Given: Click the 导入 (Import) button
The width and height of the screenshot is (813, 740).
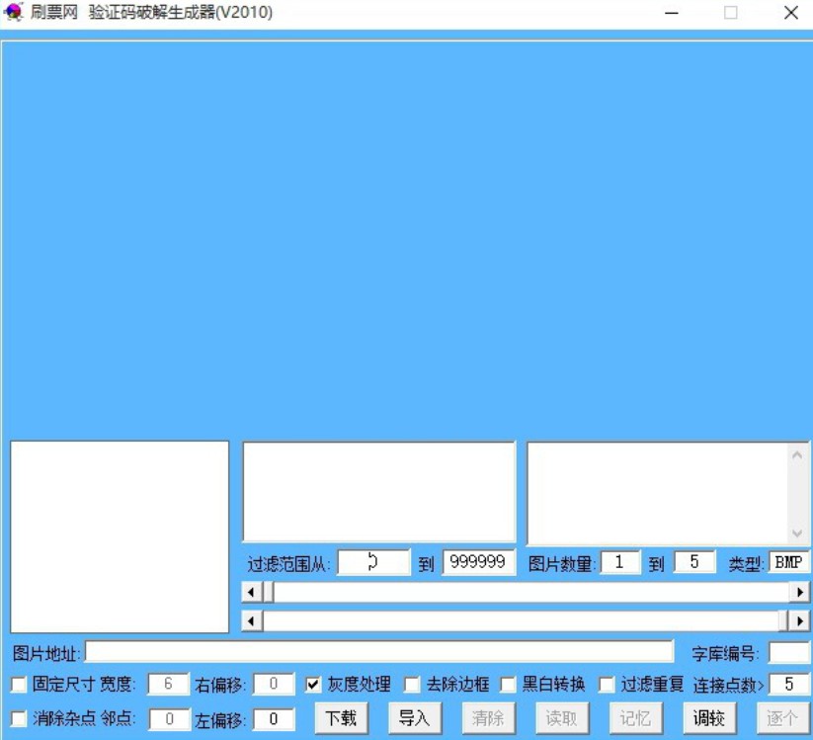Looking at the screenshot, I should 413,718.
